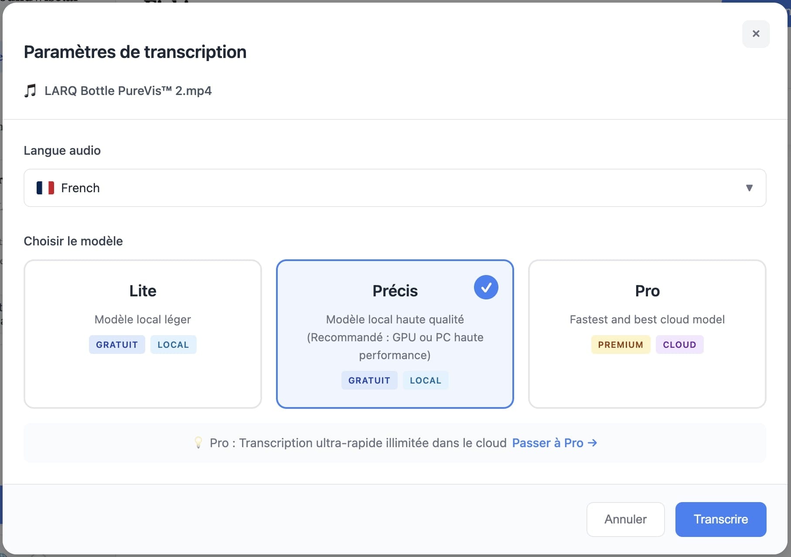Click the LARQ Bottle PureVis file name
This screenshot has height=557, width=791.
point(128,91)
